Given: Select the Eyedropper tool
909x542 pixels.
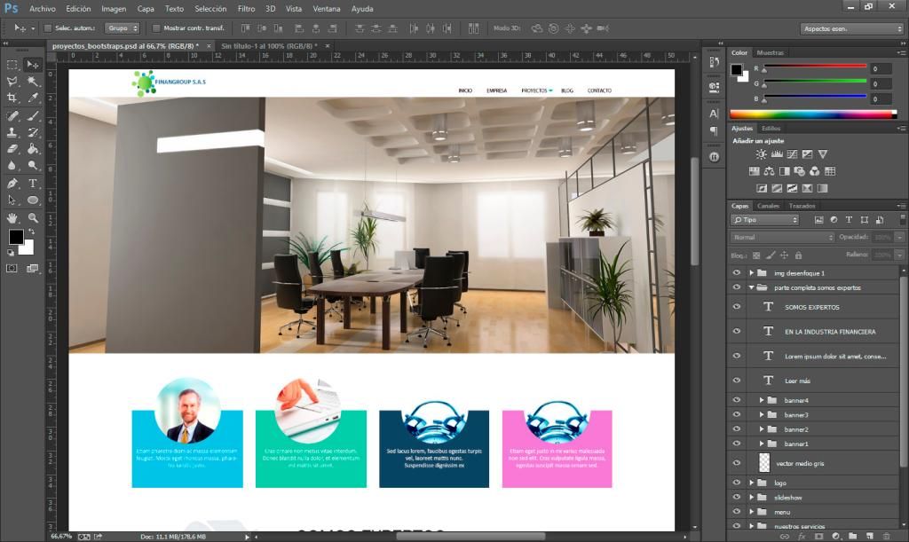Looking at the screenshot, I should (33, 98).
